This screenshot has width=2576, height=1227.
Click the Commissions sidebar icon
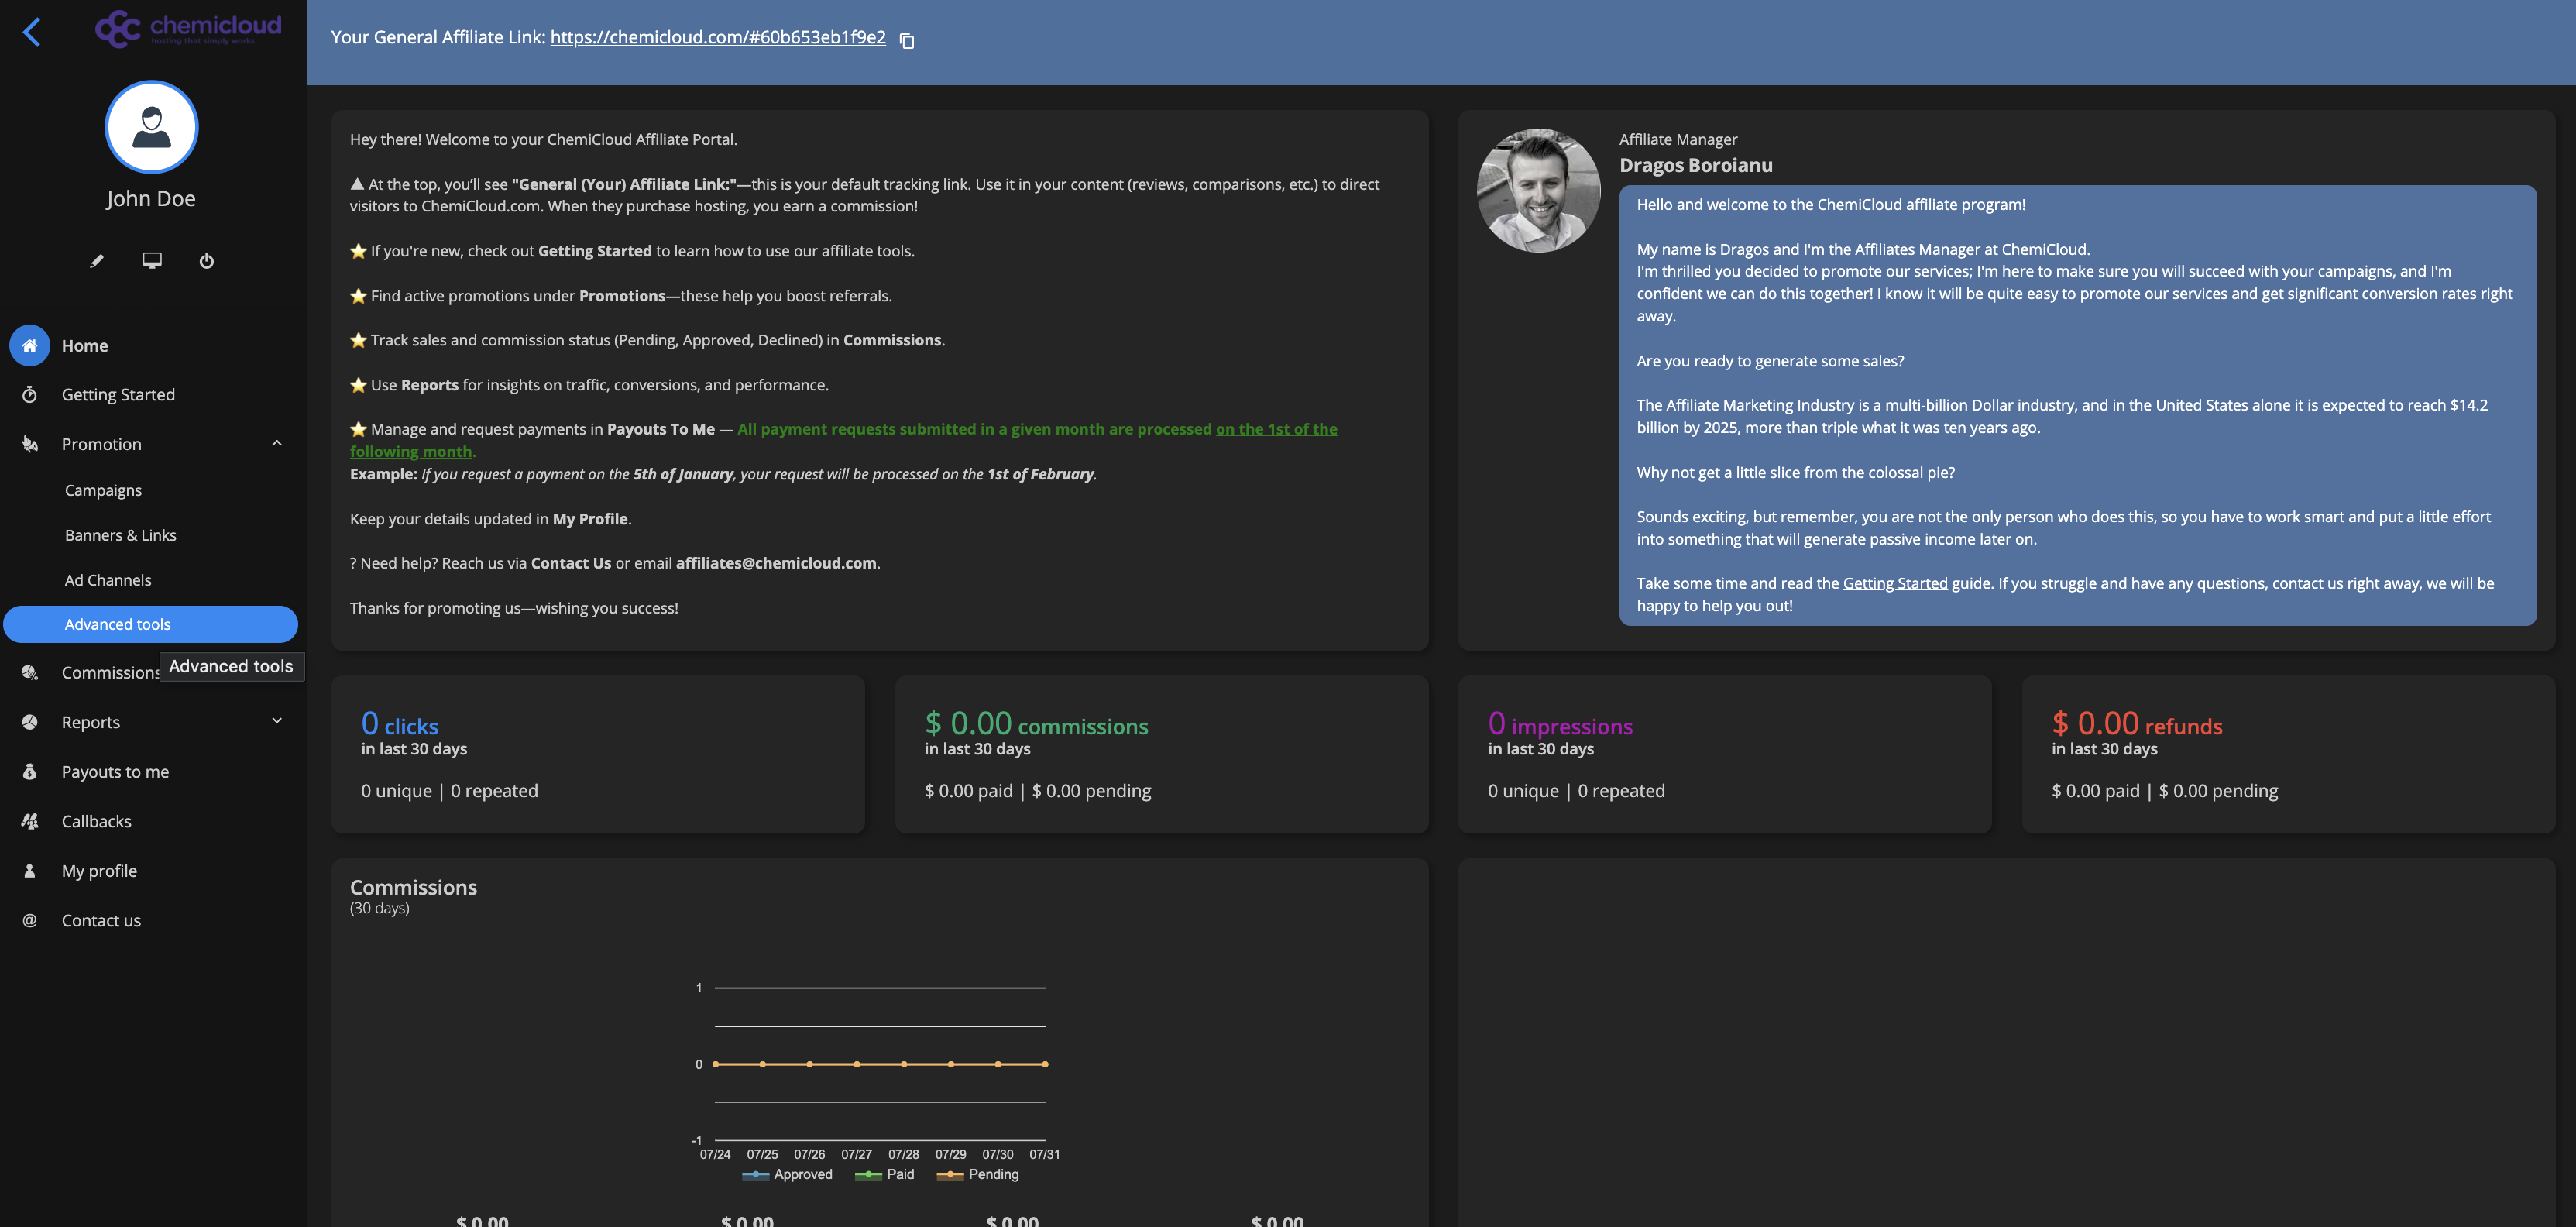[x=30, y=672]
